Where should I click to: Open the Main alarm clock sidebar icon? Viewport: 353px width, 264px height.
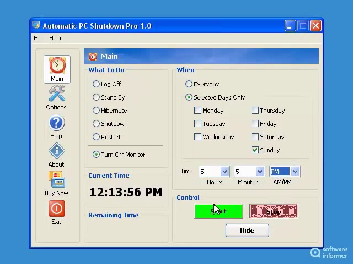57,69
